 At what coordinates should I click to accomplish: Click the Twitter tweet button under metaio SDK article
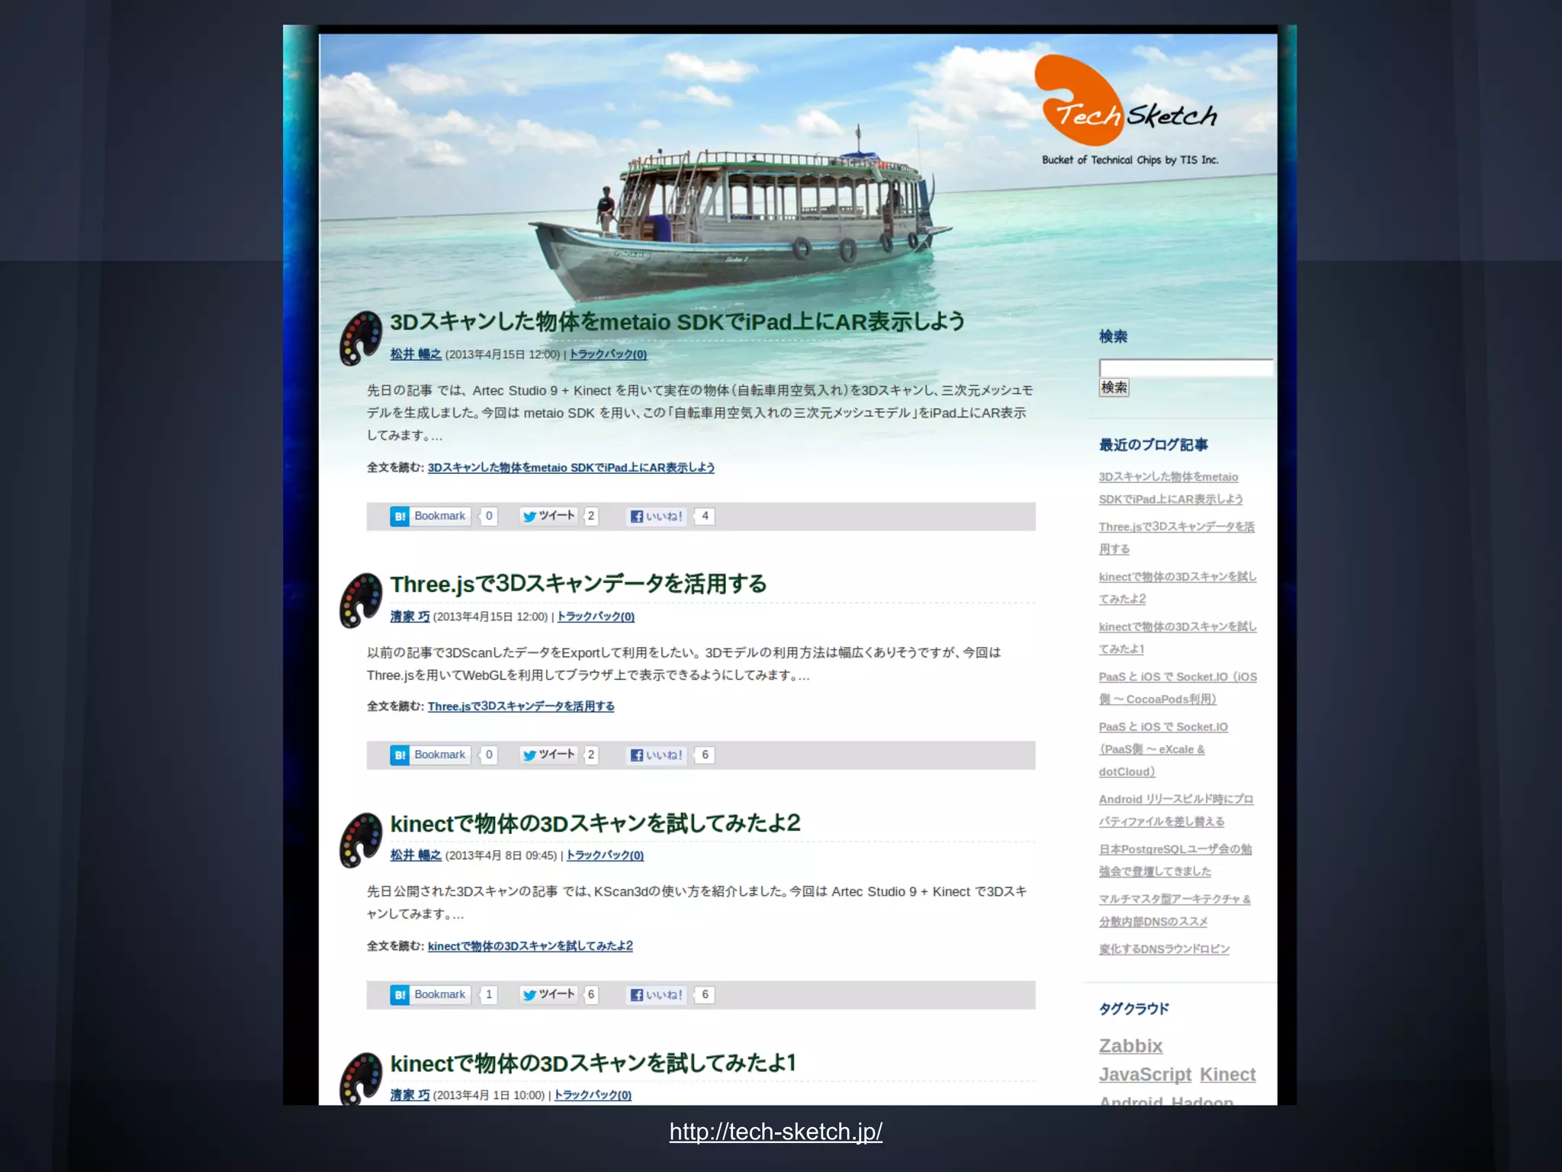click(548, 517)
